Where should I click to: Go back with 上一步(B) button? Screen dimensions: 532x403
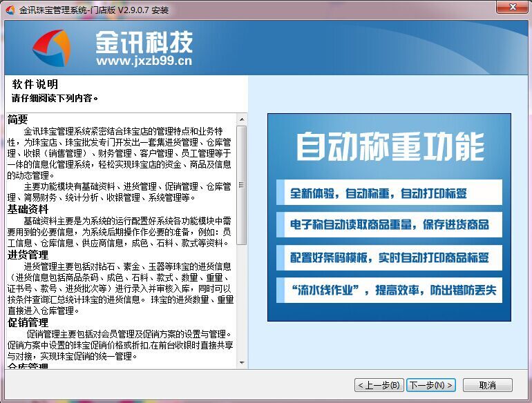(x=379, y=385)
